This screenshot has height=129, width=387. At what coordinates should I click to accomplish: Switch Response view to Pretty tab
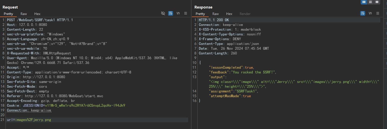pos(200,14)
